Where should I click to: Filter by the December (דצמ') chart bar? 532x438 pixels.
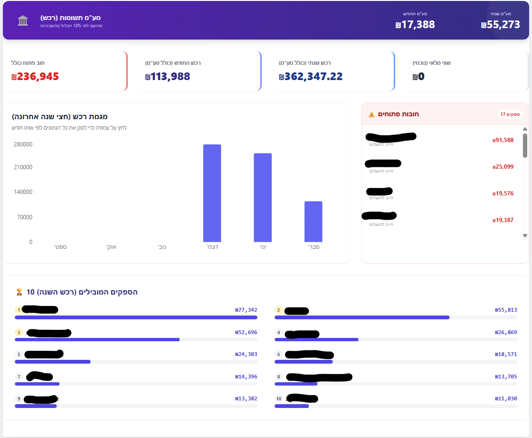(x=212, y=193)
